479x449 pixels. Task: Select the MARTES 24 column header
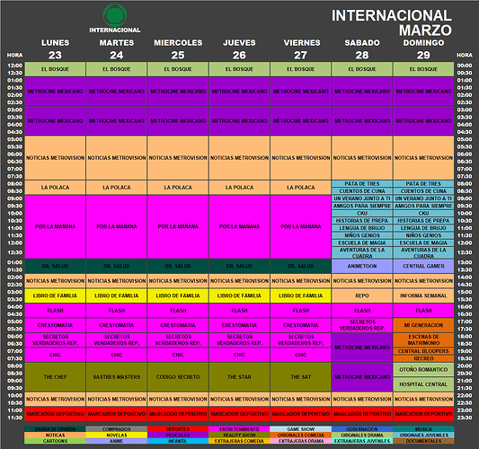117,48
